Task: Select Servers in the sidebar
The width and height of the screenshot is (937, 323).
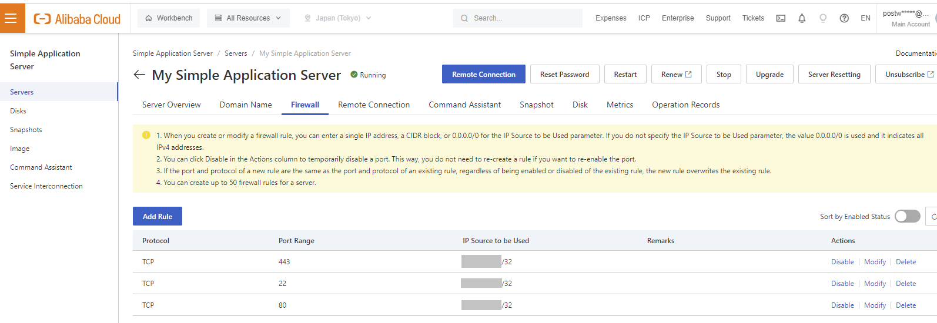Action: point(59,92)
